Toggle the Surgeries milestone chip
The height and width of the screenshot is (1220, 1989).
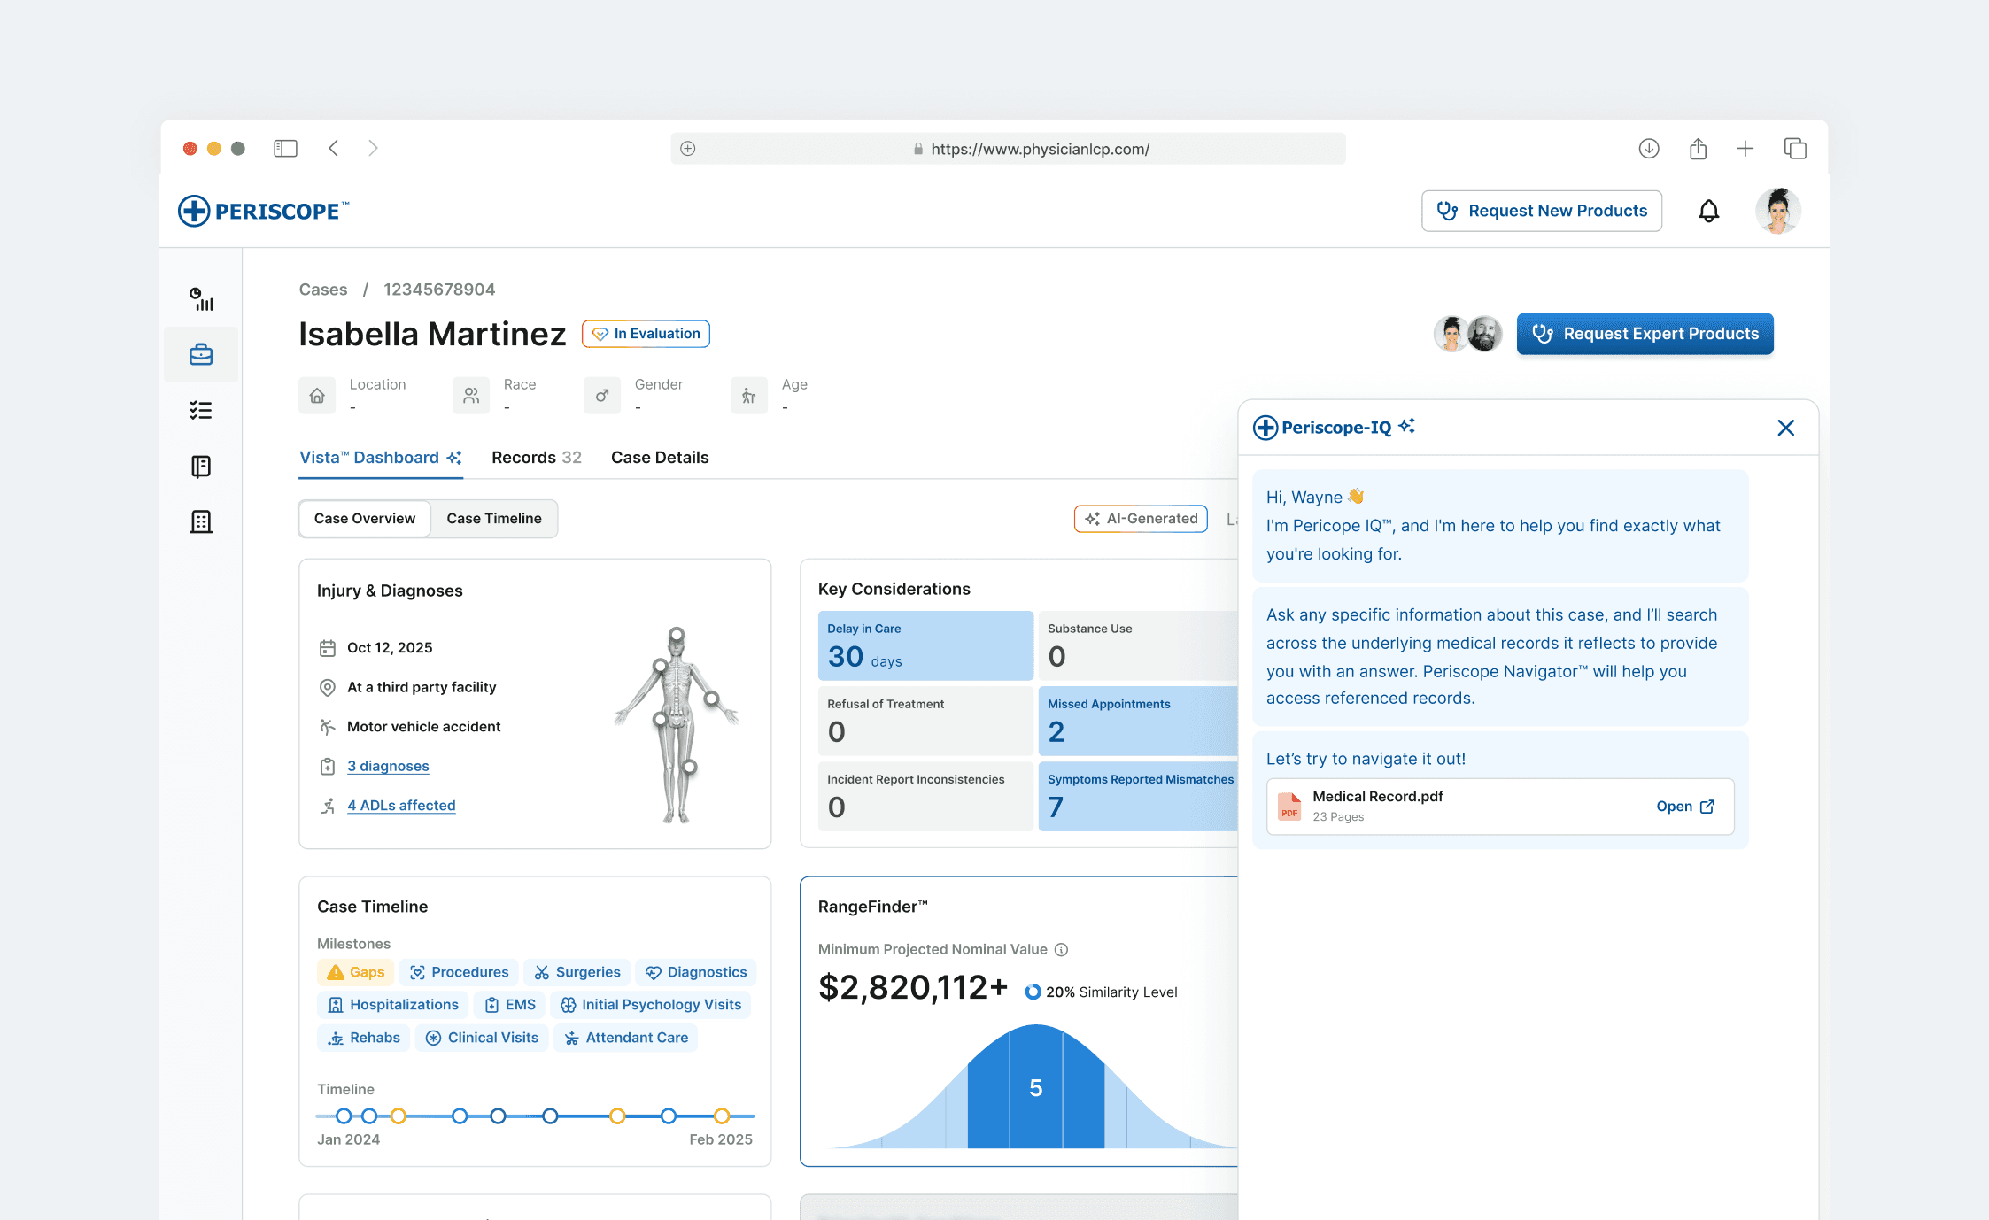577,972
